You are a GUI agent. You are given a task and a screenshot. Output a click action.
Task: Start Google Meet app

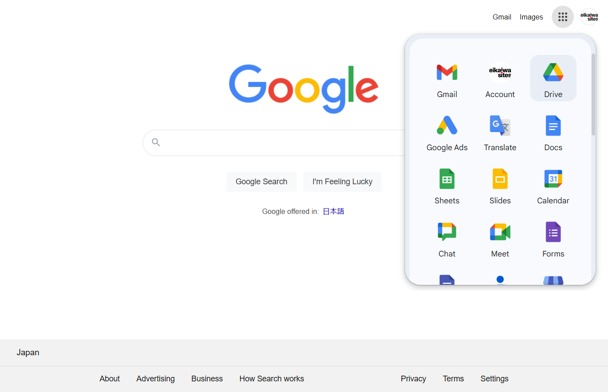tap(500, 238)
